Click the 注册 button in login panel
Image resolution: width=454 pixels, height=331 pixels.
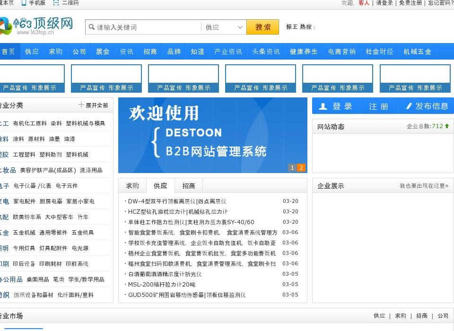click(x=379, y=106)
